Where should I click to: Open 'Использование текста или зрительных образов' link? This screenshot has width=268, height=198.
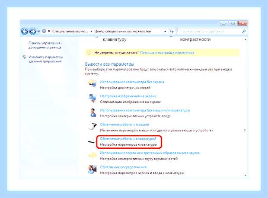(x=150, y=153)
